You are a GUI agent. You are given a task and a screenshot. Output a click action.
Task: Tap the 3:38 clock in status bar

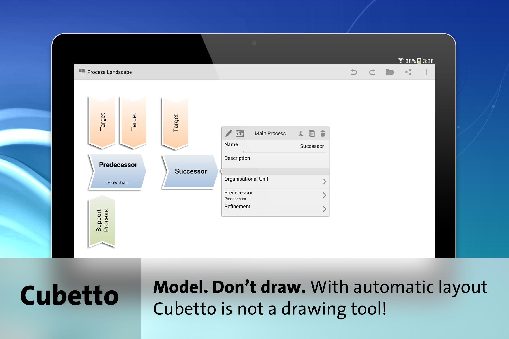tap(428, 61)
